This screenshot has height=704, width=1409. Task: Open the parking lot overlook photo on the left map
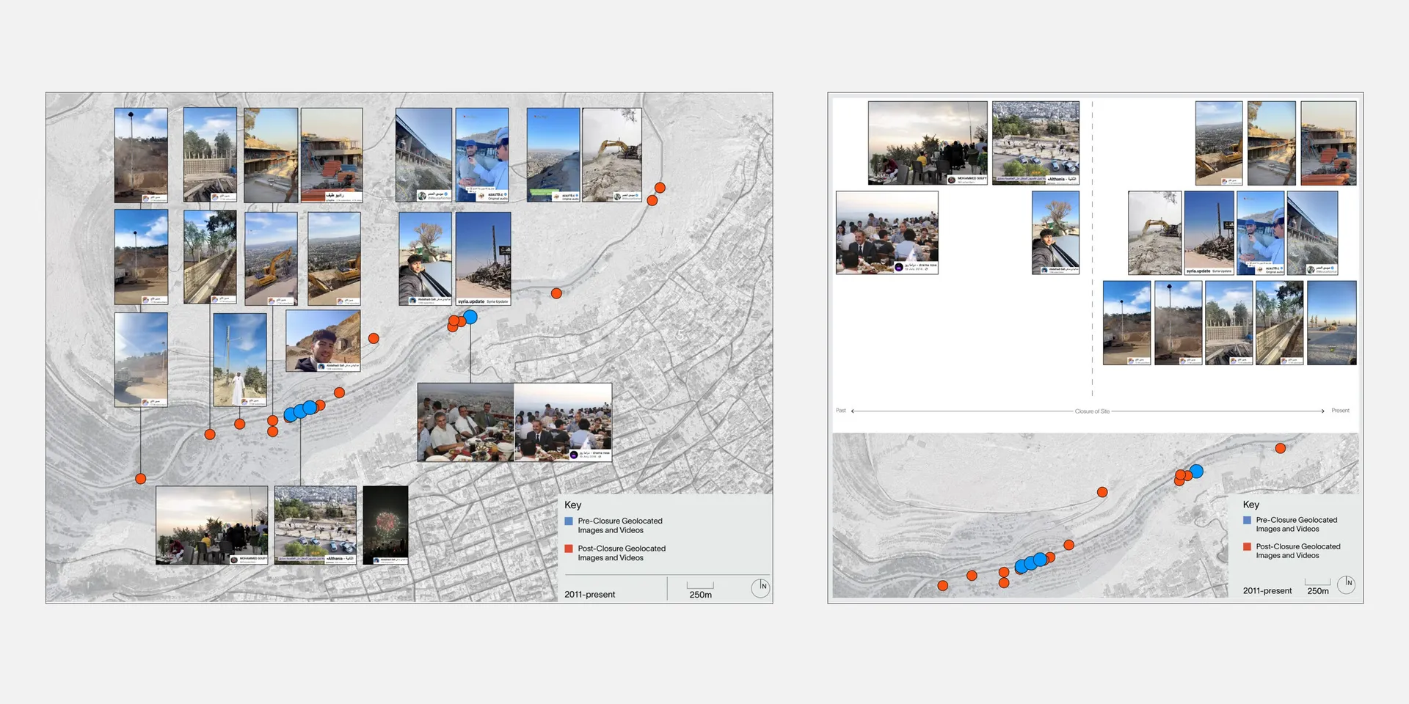tap(316, 525)
